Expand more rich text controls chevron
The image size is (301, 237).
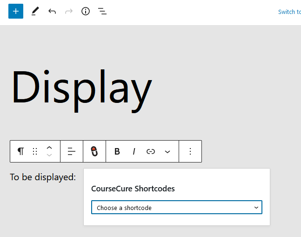point(167,152)
